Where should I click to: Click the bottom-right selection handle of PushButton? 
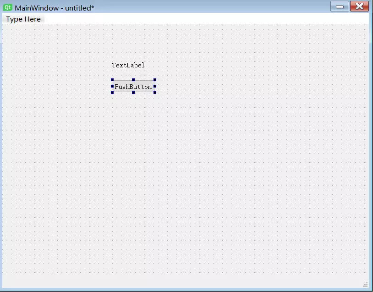coord(155,93)
